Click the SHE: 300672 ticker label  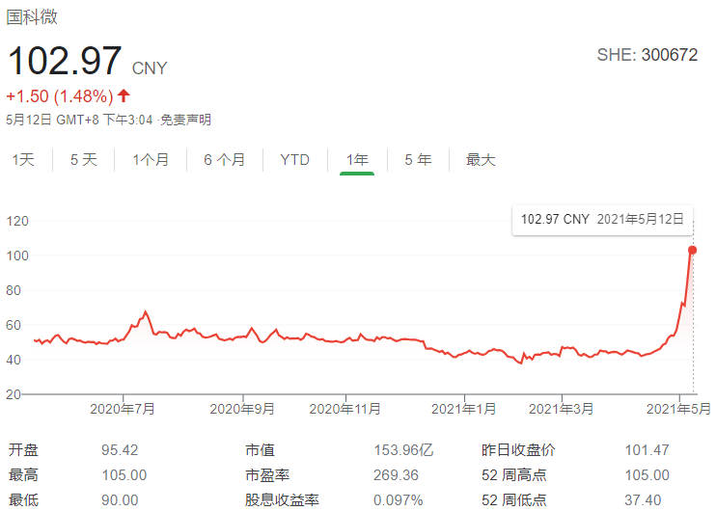point(647,55)
